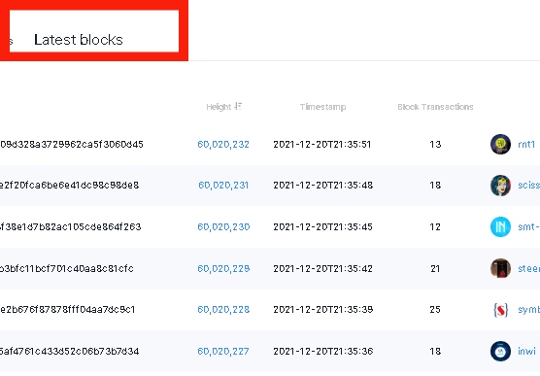
Task: Click the Block Transactions column header
Action: click(435, 107)
